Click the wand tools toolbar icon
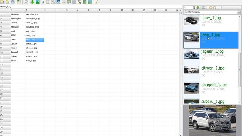This screenshot has width=242, height=136. [x=79, y=2]
